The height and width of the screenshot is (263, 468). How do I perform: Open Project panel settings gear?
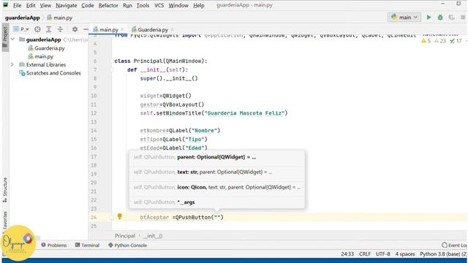coord(75,29)
